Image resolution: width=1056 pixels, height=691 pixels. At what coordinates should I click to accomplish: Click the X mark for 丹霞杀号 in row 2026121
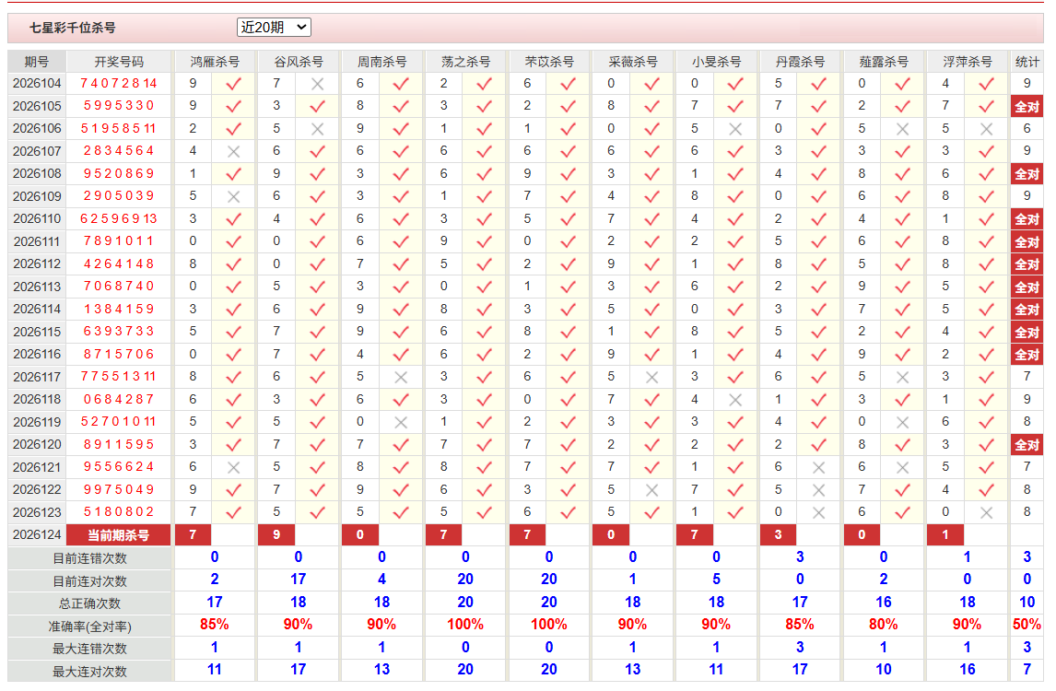[x=819, y=467]
